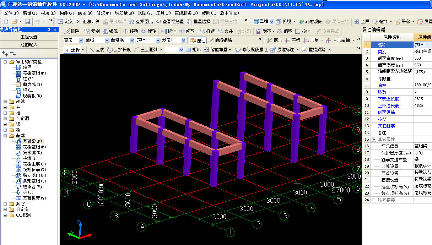Click the 工程设置 project settings button
Screen dimensions: 432x245
coord(29,37)
